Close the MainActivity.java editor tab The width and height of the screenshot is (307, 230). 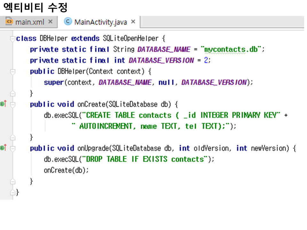pyautogui.click(x=133, y=22)
